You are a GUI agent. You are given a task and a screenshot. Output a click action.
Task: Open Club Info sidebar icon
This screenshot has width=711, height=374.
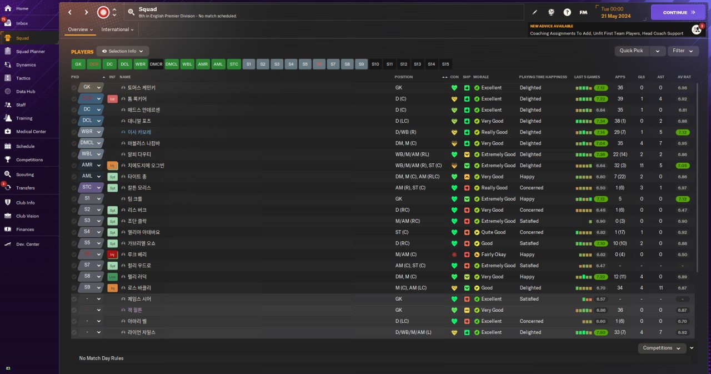click(x=8, y=202)
